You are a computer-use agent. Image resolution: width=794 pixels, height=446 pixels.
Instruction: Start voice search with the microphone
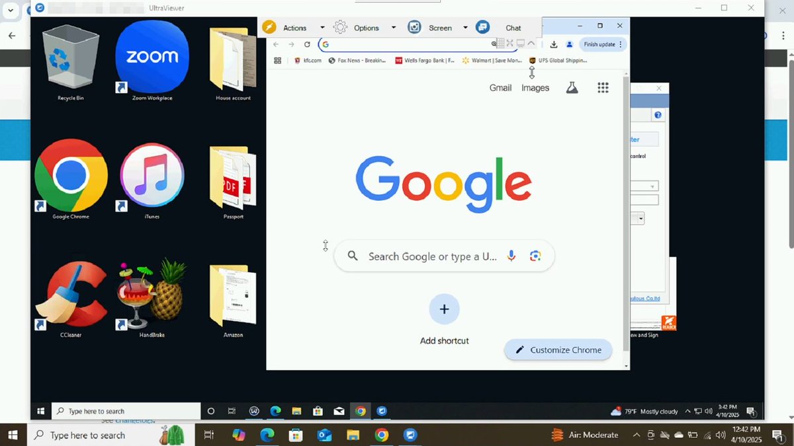pyautogui.click(x=511, y=256)
